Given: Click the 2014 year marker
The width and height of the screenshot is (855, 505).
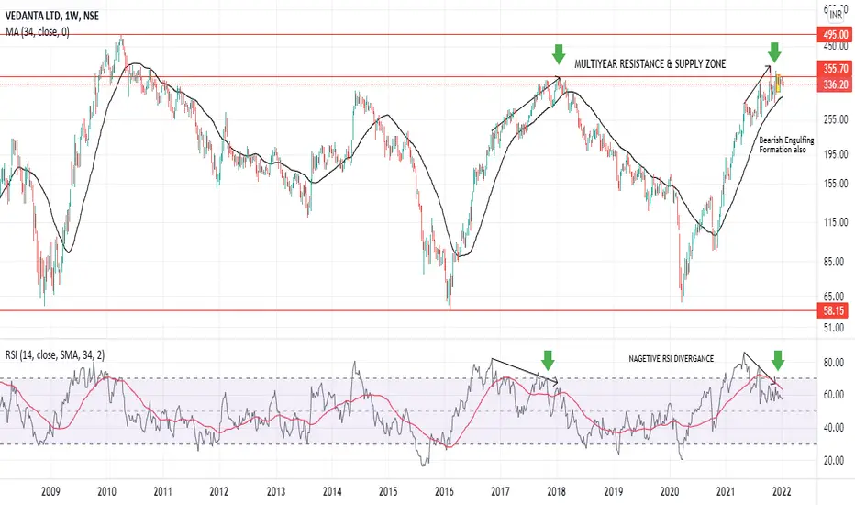Looking at the screenshot, I should 332,492.
